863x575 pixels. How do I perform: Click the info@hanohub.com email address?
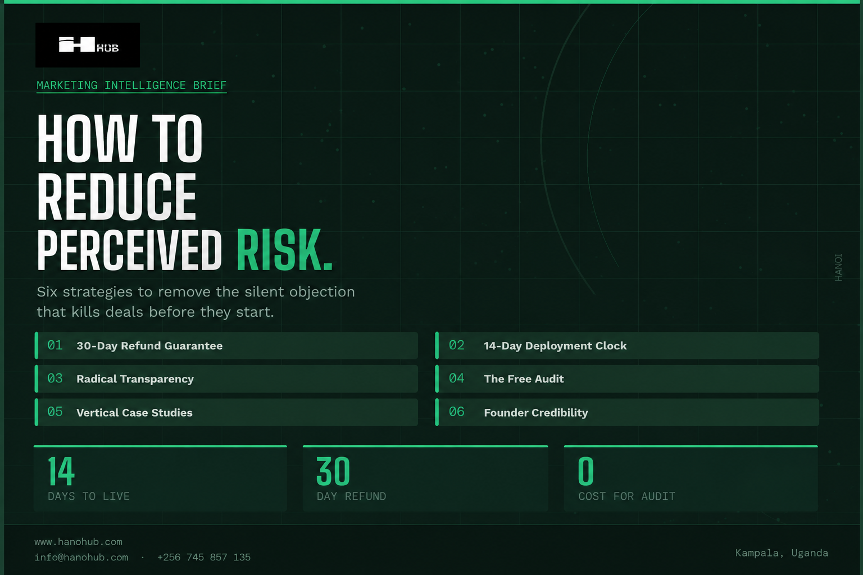pos(81,557)
